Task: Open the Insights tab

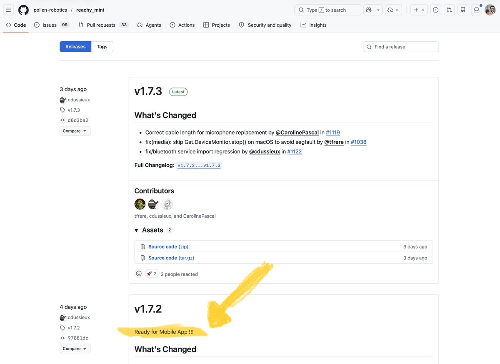Action: [313, 25]
